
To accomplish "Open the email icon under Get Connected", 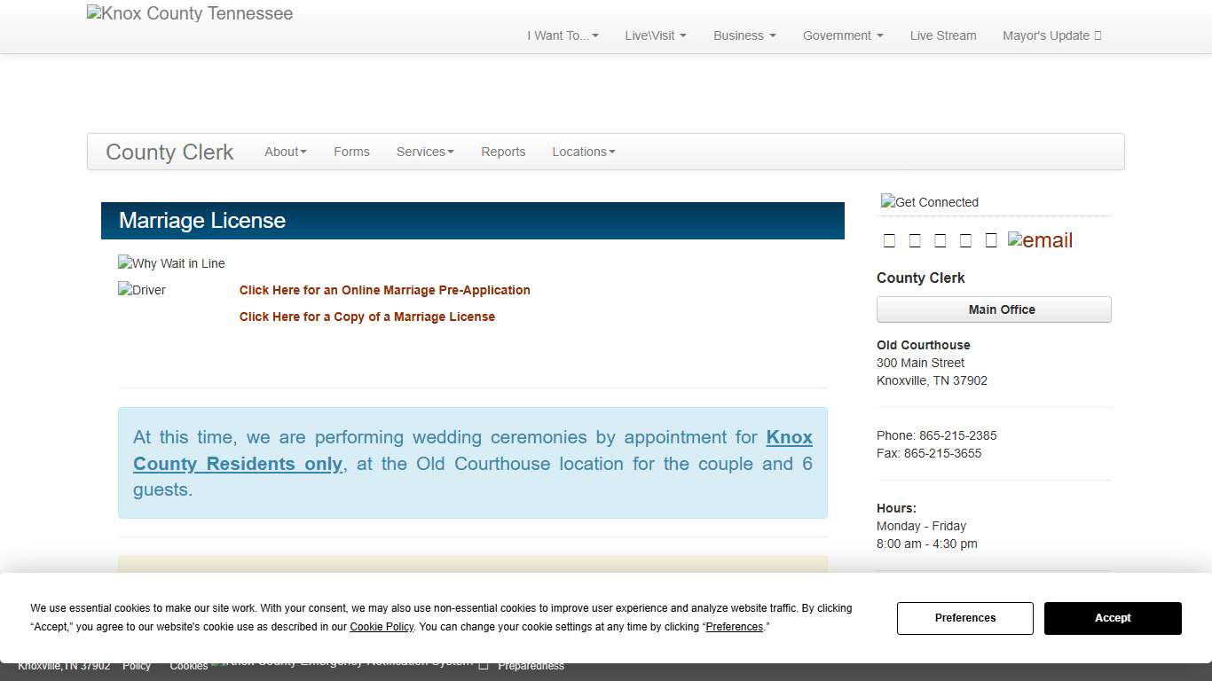I will [x=1039, y=239].
